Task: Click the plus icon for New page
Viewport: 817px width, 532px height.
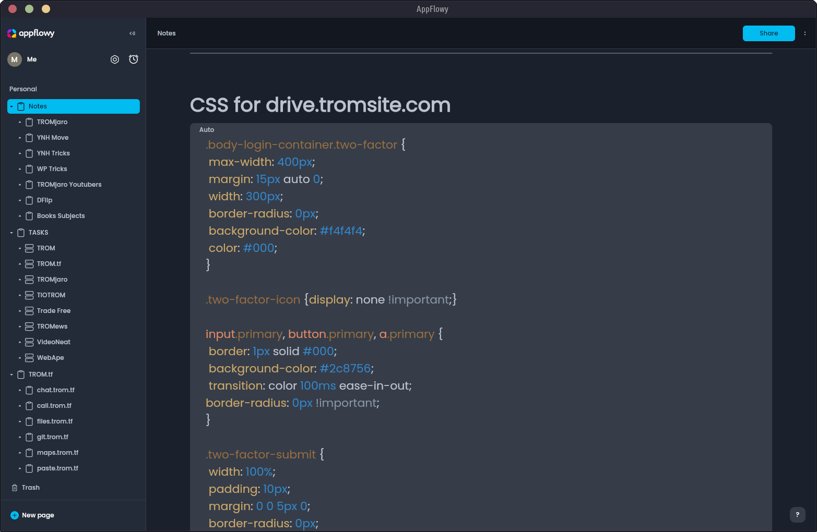Action: pyautogui.click(x=15, y=515)
